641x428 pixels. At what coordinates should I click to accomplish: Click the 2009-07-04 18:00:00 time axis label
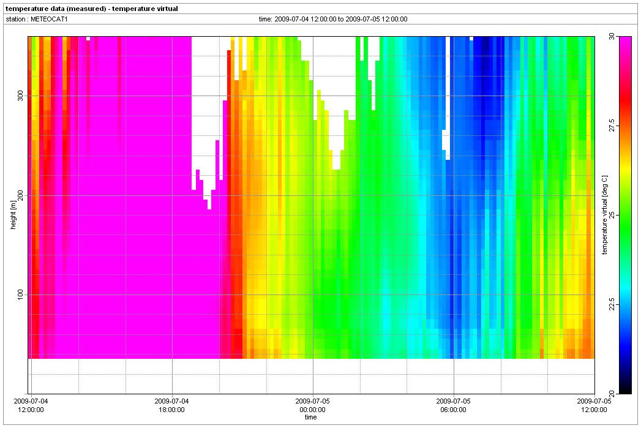[172, 405]
